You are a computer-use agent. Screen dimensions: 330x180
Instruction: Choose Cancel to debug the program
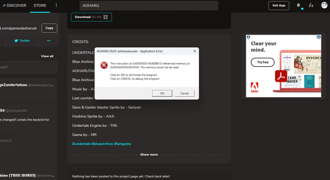point(184,93)
